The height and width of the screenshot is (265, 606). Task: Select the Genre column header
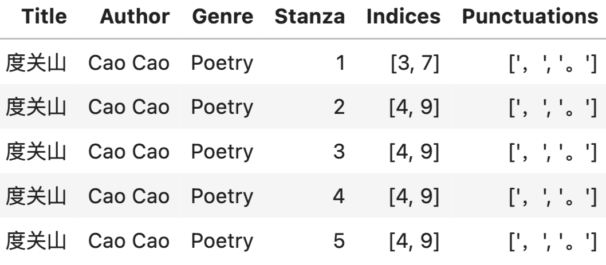pyautogui.click(x=223, y=17)
